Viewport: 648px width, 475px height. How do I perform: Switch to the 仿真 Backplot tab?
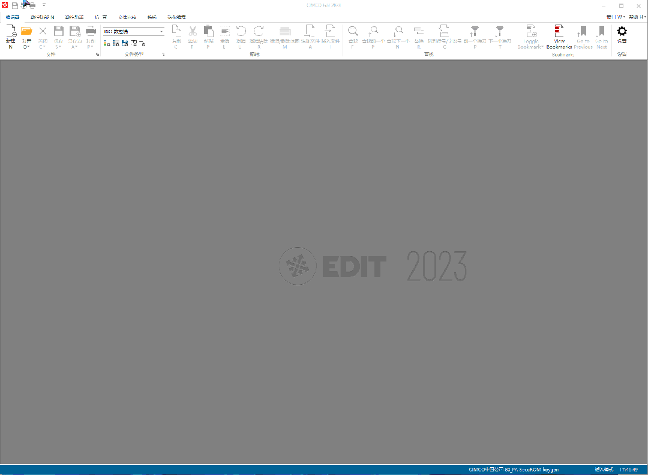(100, 17)
